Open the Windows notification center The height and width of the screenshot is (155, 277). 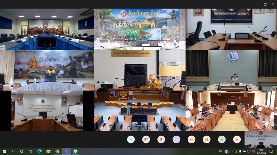tap(271, 151)
